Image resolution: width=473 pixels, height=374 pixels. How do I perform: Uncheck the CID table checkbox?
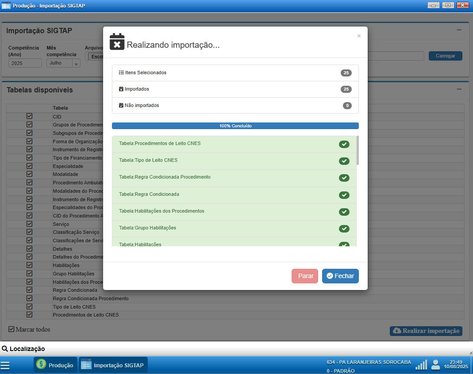[x=29, y=116]
